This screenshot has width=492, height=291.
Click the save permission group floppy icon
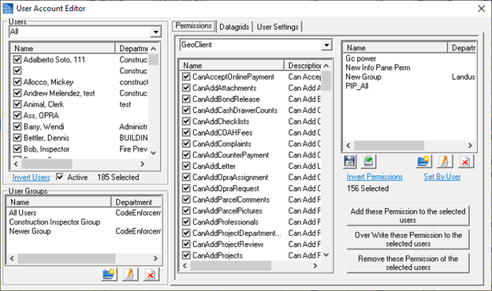pyautogui.click(x=349, y=162)
